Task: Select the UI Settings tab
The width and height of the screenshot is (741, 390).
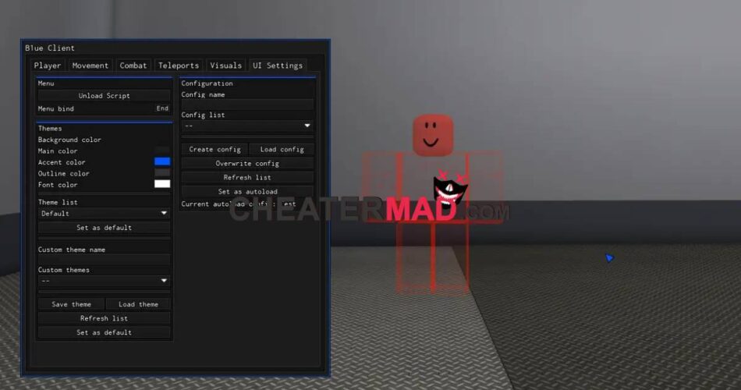Action: click(278, 66)
